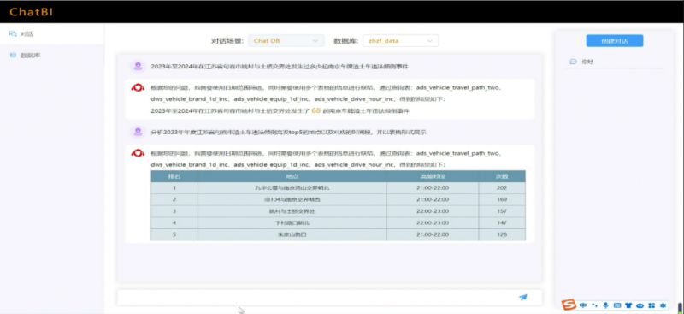Viewport: 684px width, 314px height.
Task: Open the Sogou settings gear icon
Action: tap(663, 305)
